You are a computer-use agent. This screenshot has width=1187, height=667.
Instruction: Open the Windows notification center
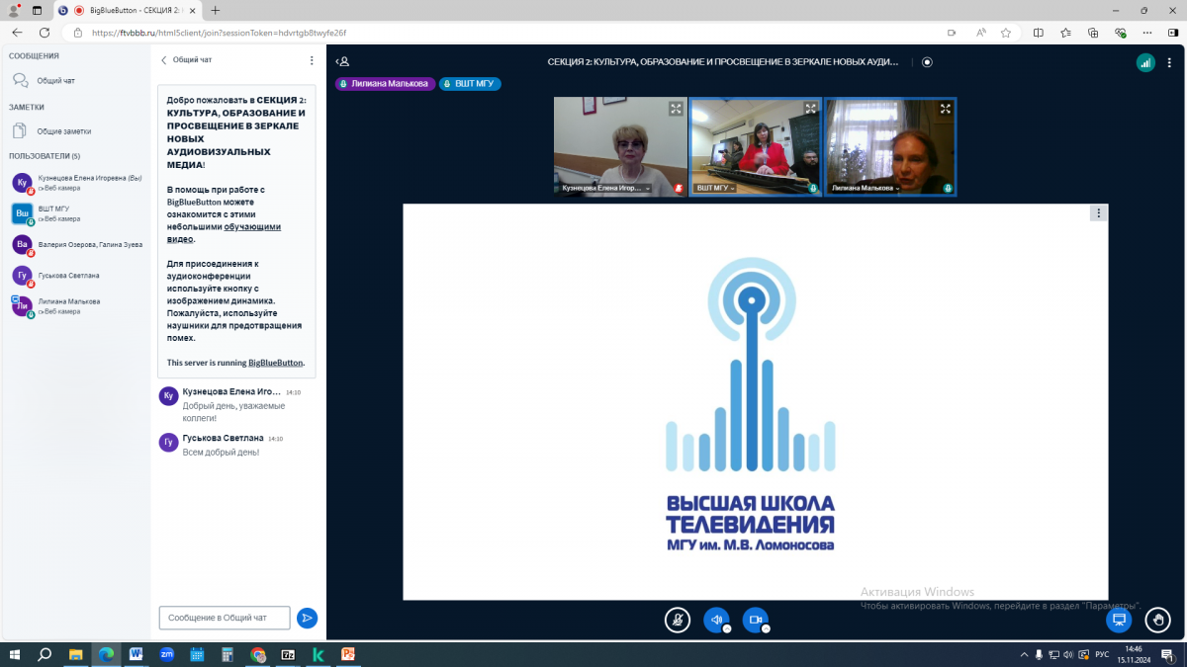1167,654
